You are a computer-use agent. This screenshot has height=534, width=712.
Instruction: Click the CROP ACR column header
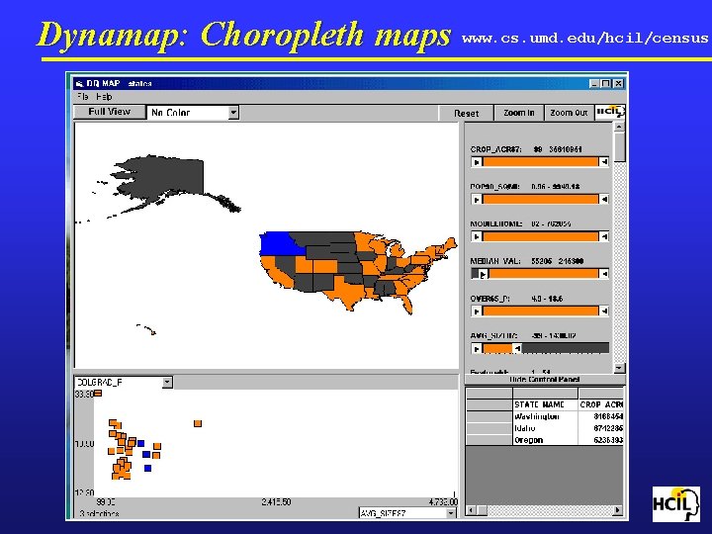(601, 404)
